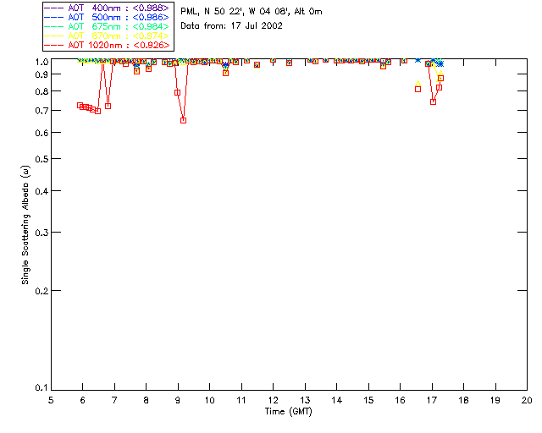Click the 'Single Scattering Albedo' y-axis title
The width and height of the screenshot is (542, 433).
(x=25, y=225)
